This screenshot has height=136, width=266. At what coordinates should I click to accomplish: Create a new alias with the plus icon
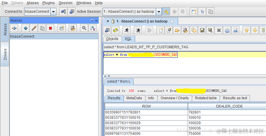[x=26, y=28]
